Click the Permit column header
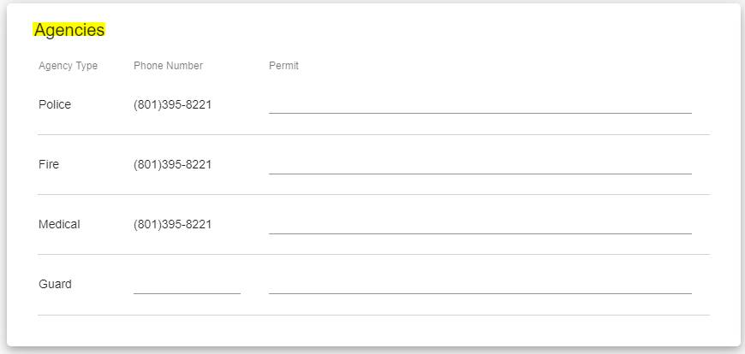Viewport: 745px width, 354px height. pos(283,66)
